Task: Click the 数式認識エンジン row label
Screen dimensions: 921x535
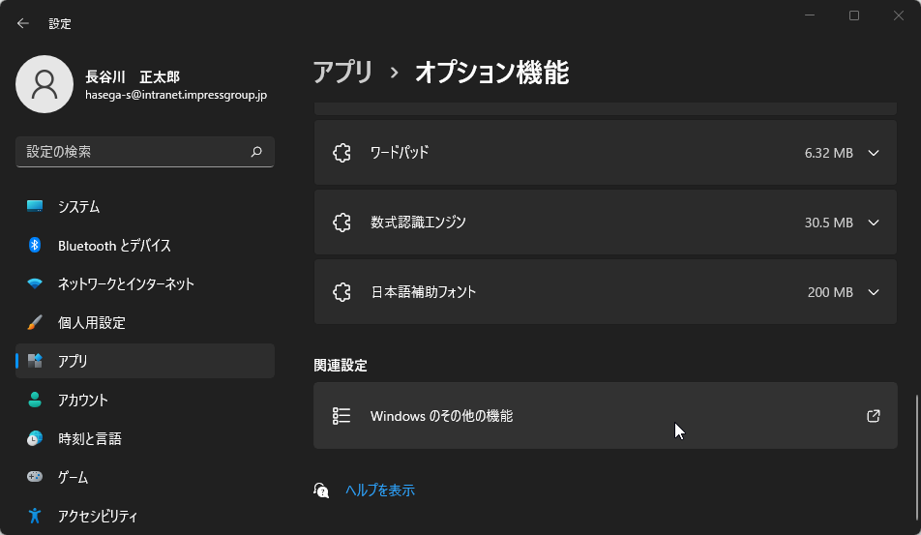Action: pyautogui.click(x=418, y=223)
